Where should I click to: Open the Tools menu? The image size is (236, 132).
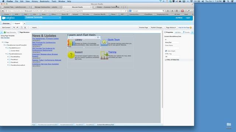54,1
